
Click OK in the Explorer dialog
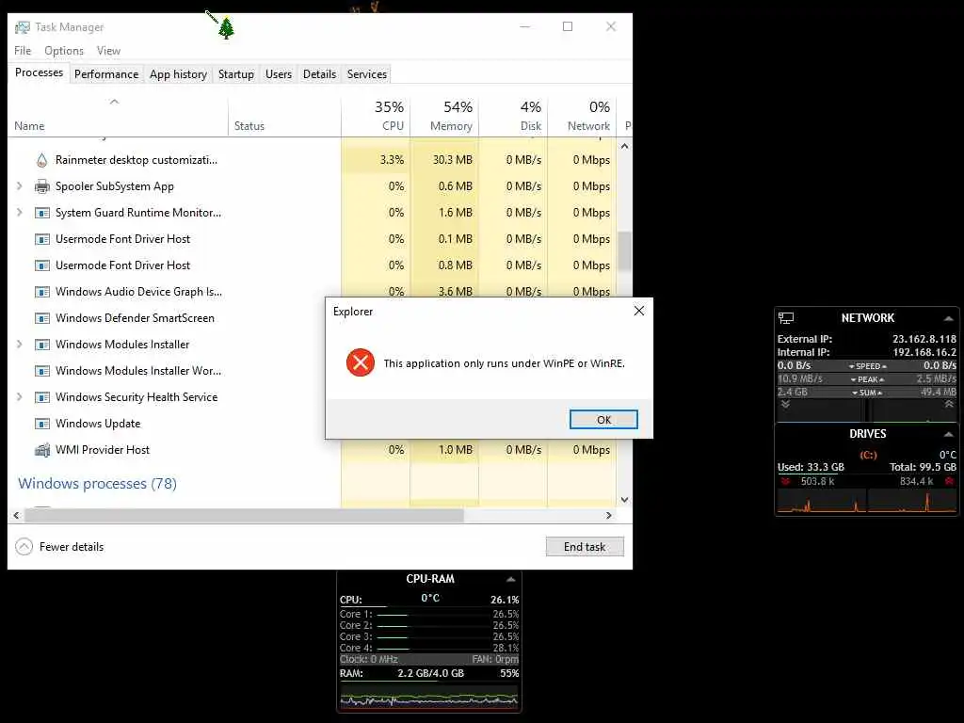tap(603, 420)
